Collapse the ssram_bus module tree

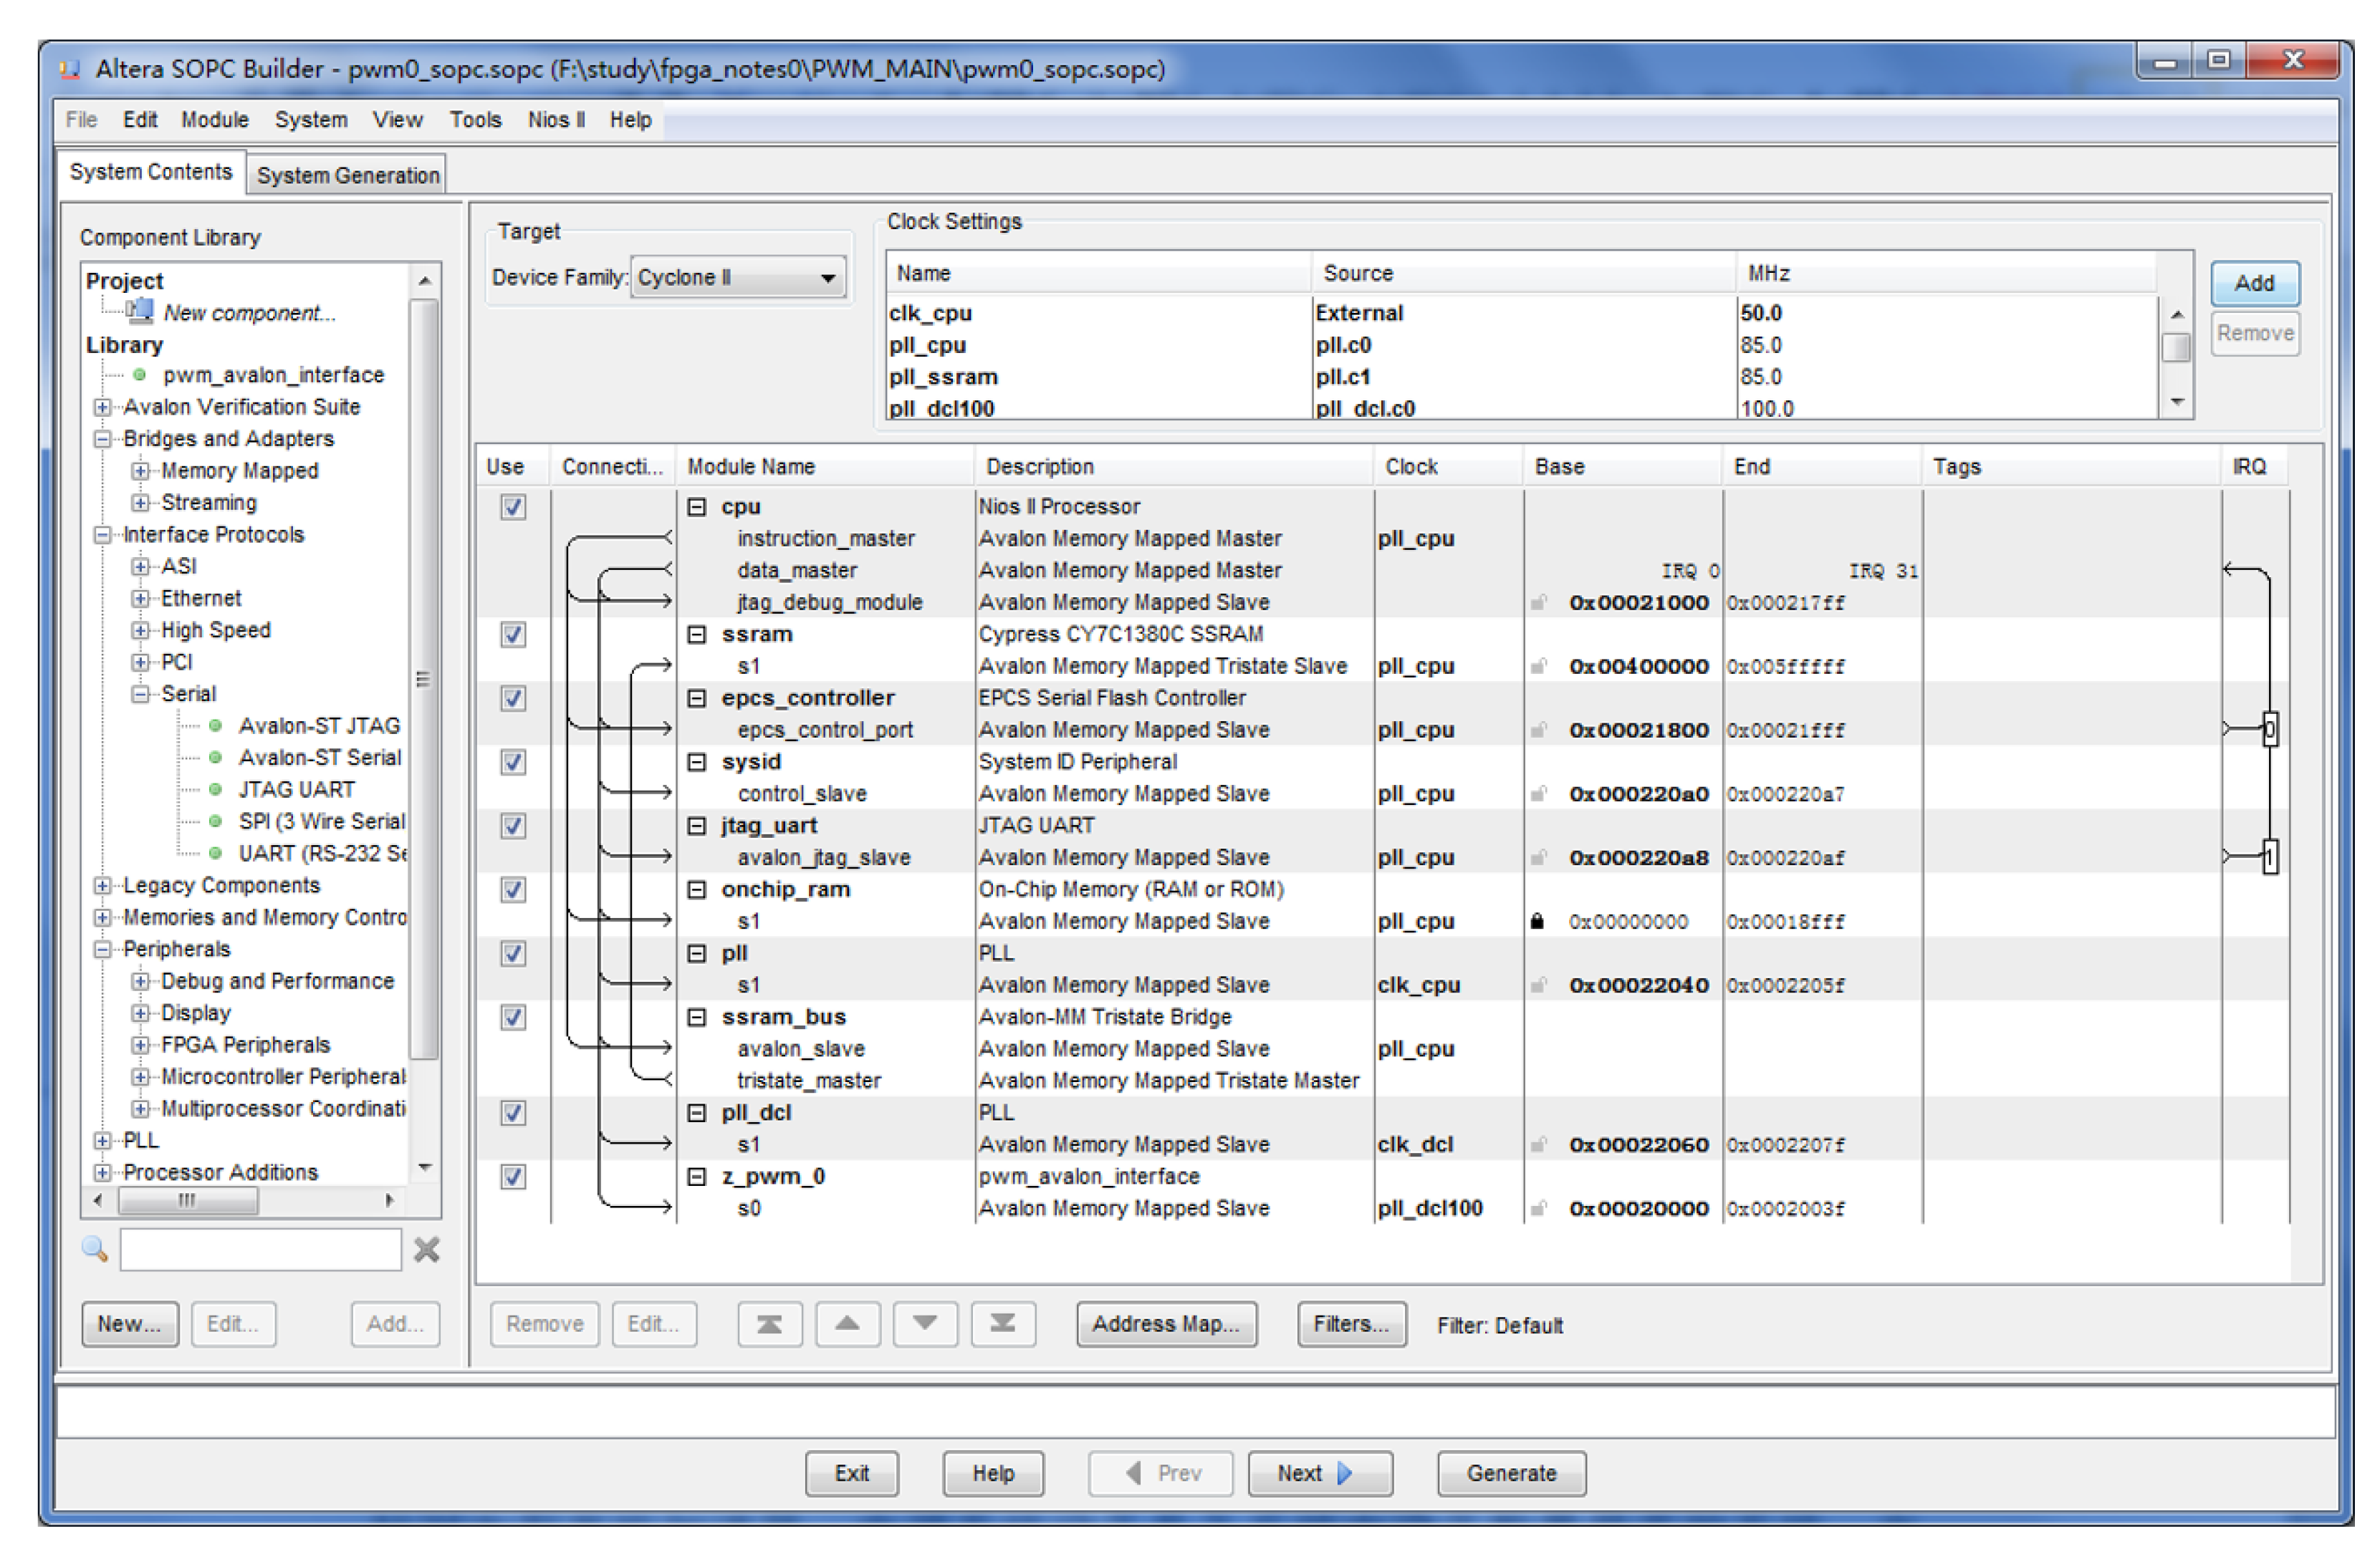pos(697,1018)
